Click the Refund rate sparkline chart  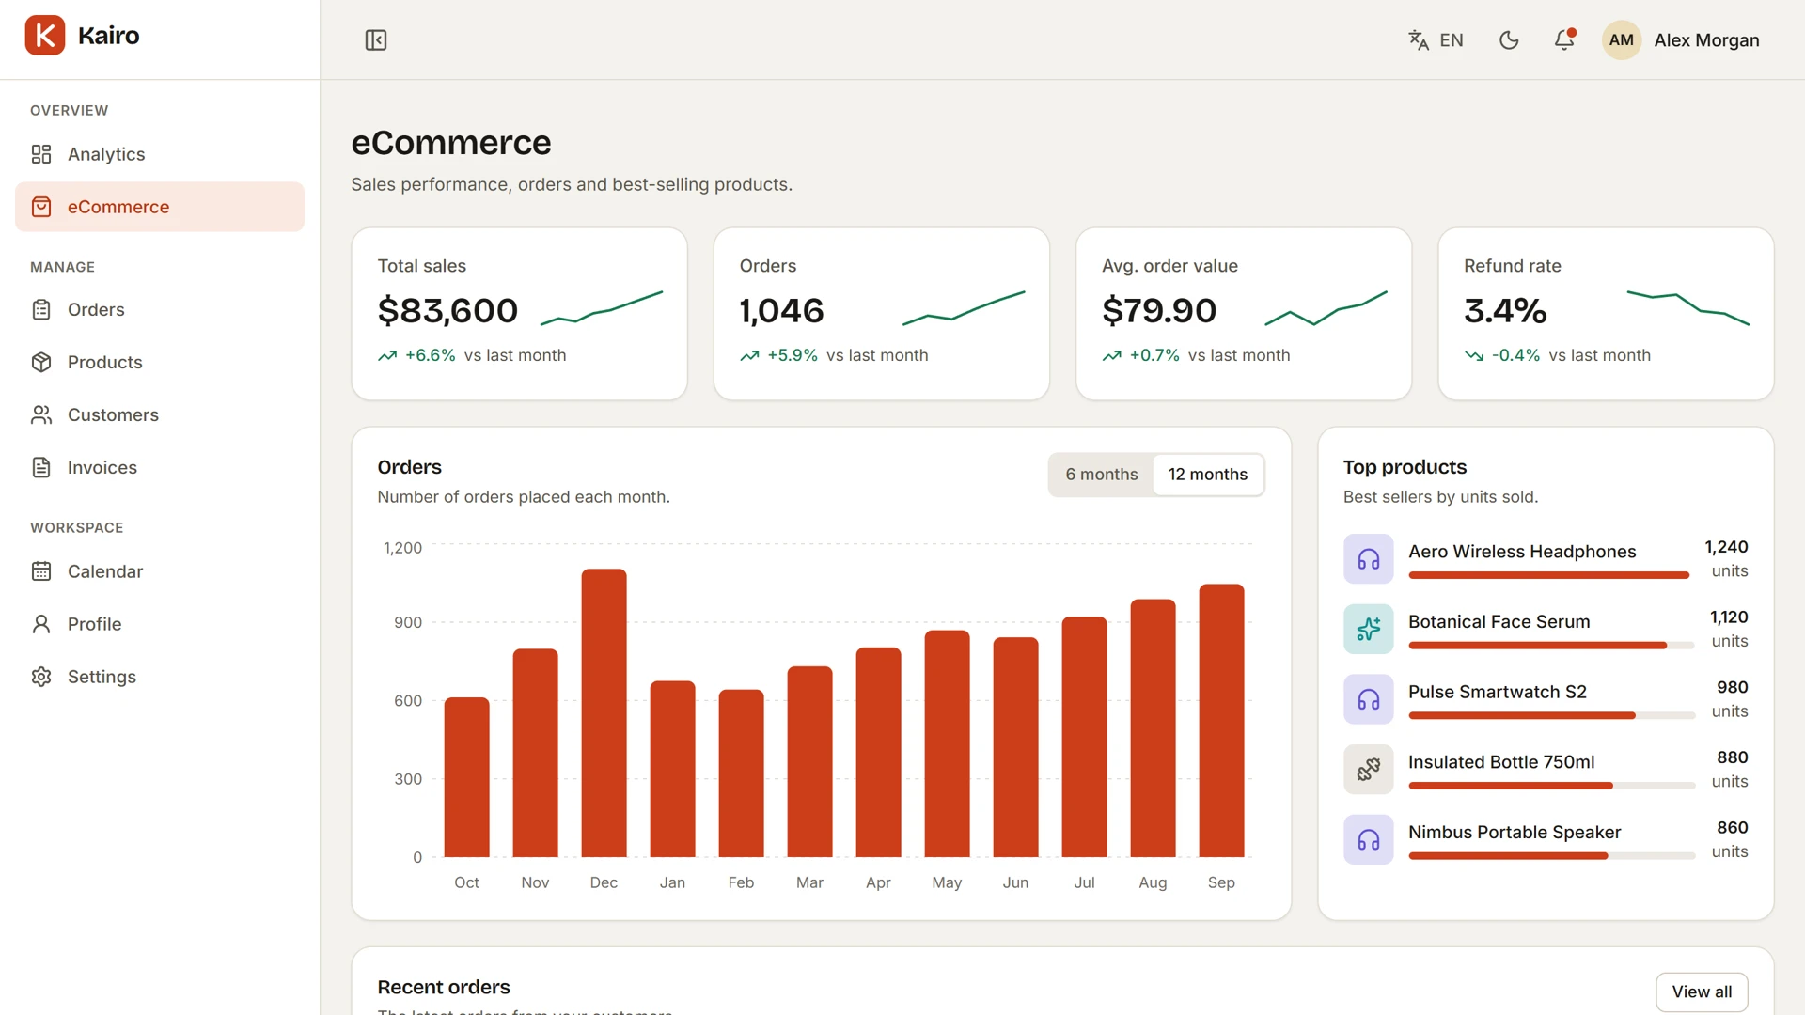click(x=1688, y=308)
